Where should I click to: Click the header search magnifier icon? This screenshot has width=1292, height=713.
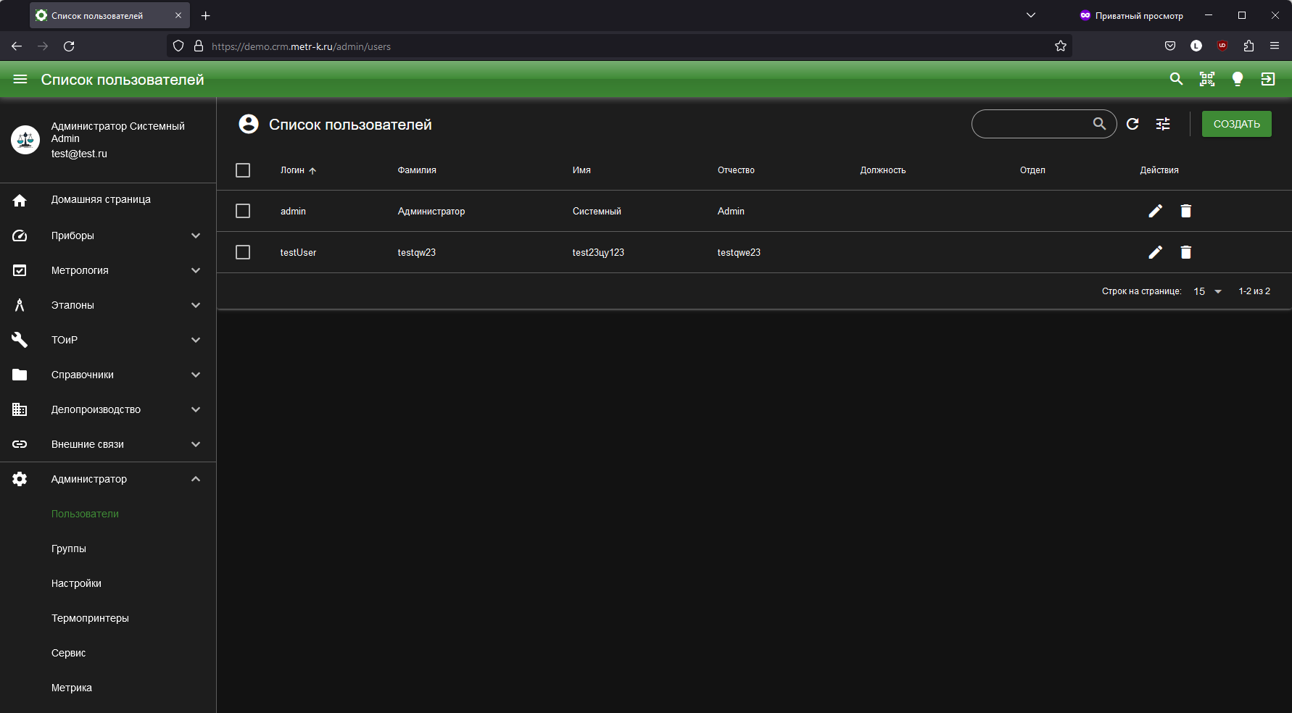1176,79
